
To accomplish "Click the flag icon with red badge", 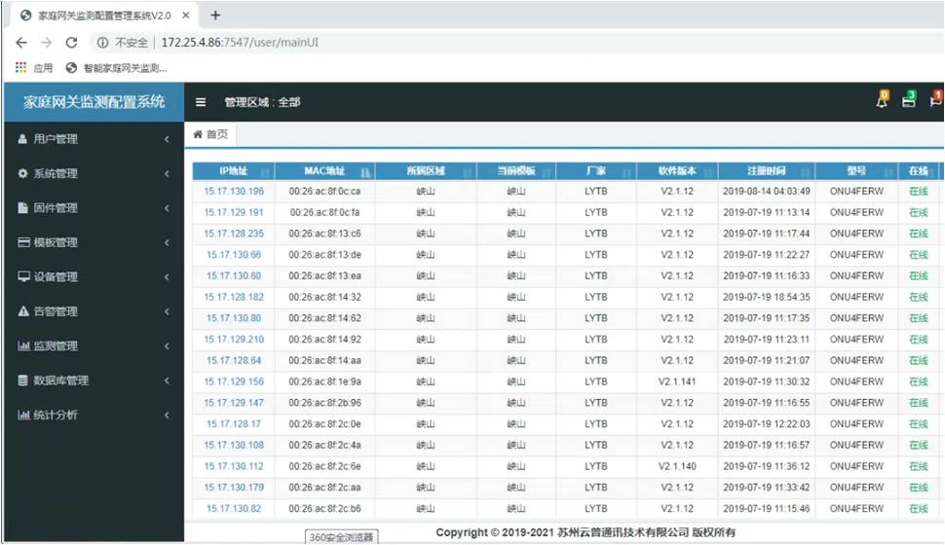I will 935,100.
